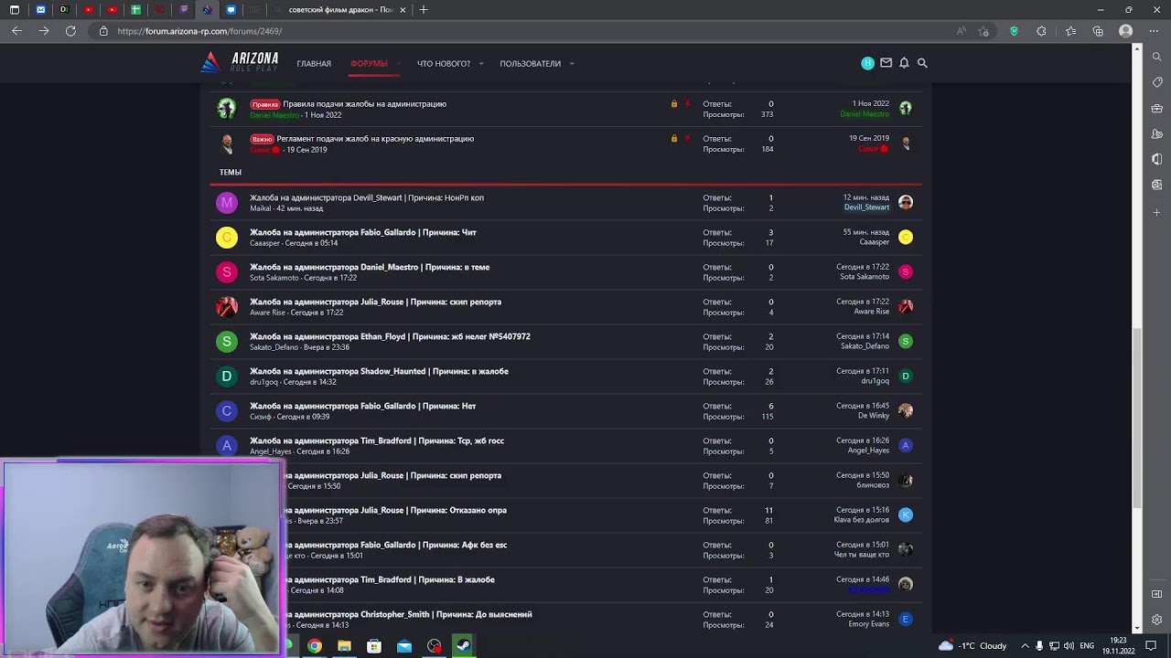Open Mail app from the taskbar
Screen dimensions: 1171x658
pos(404,646)
